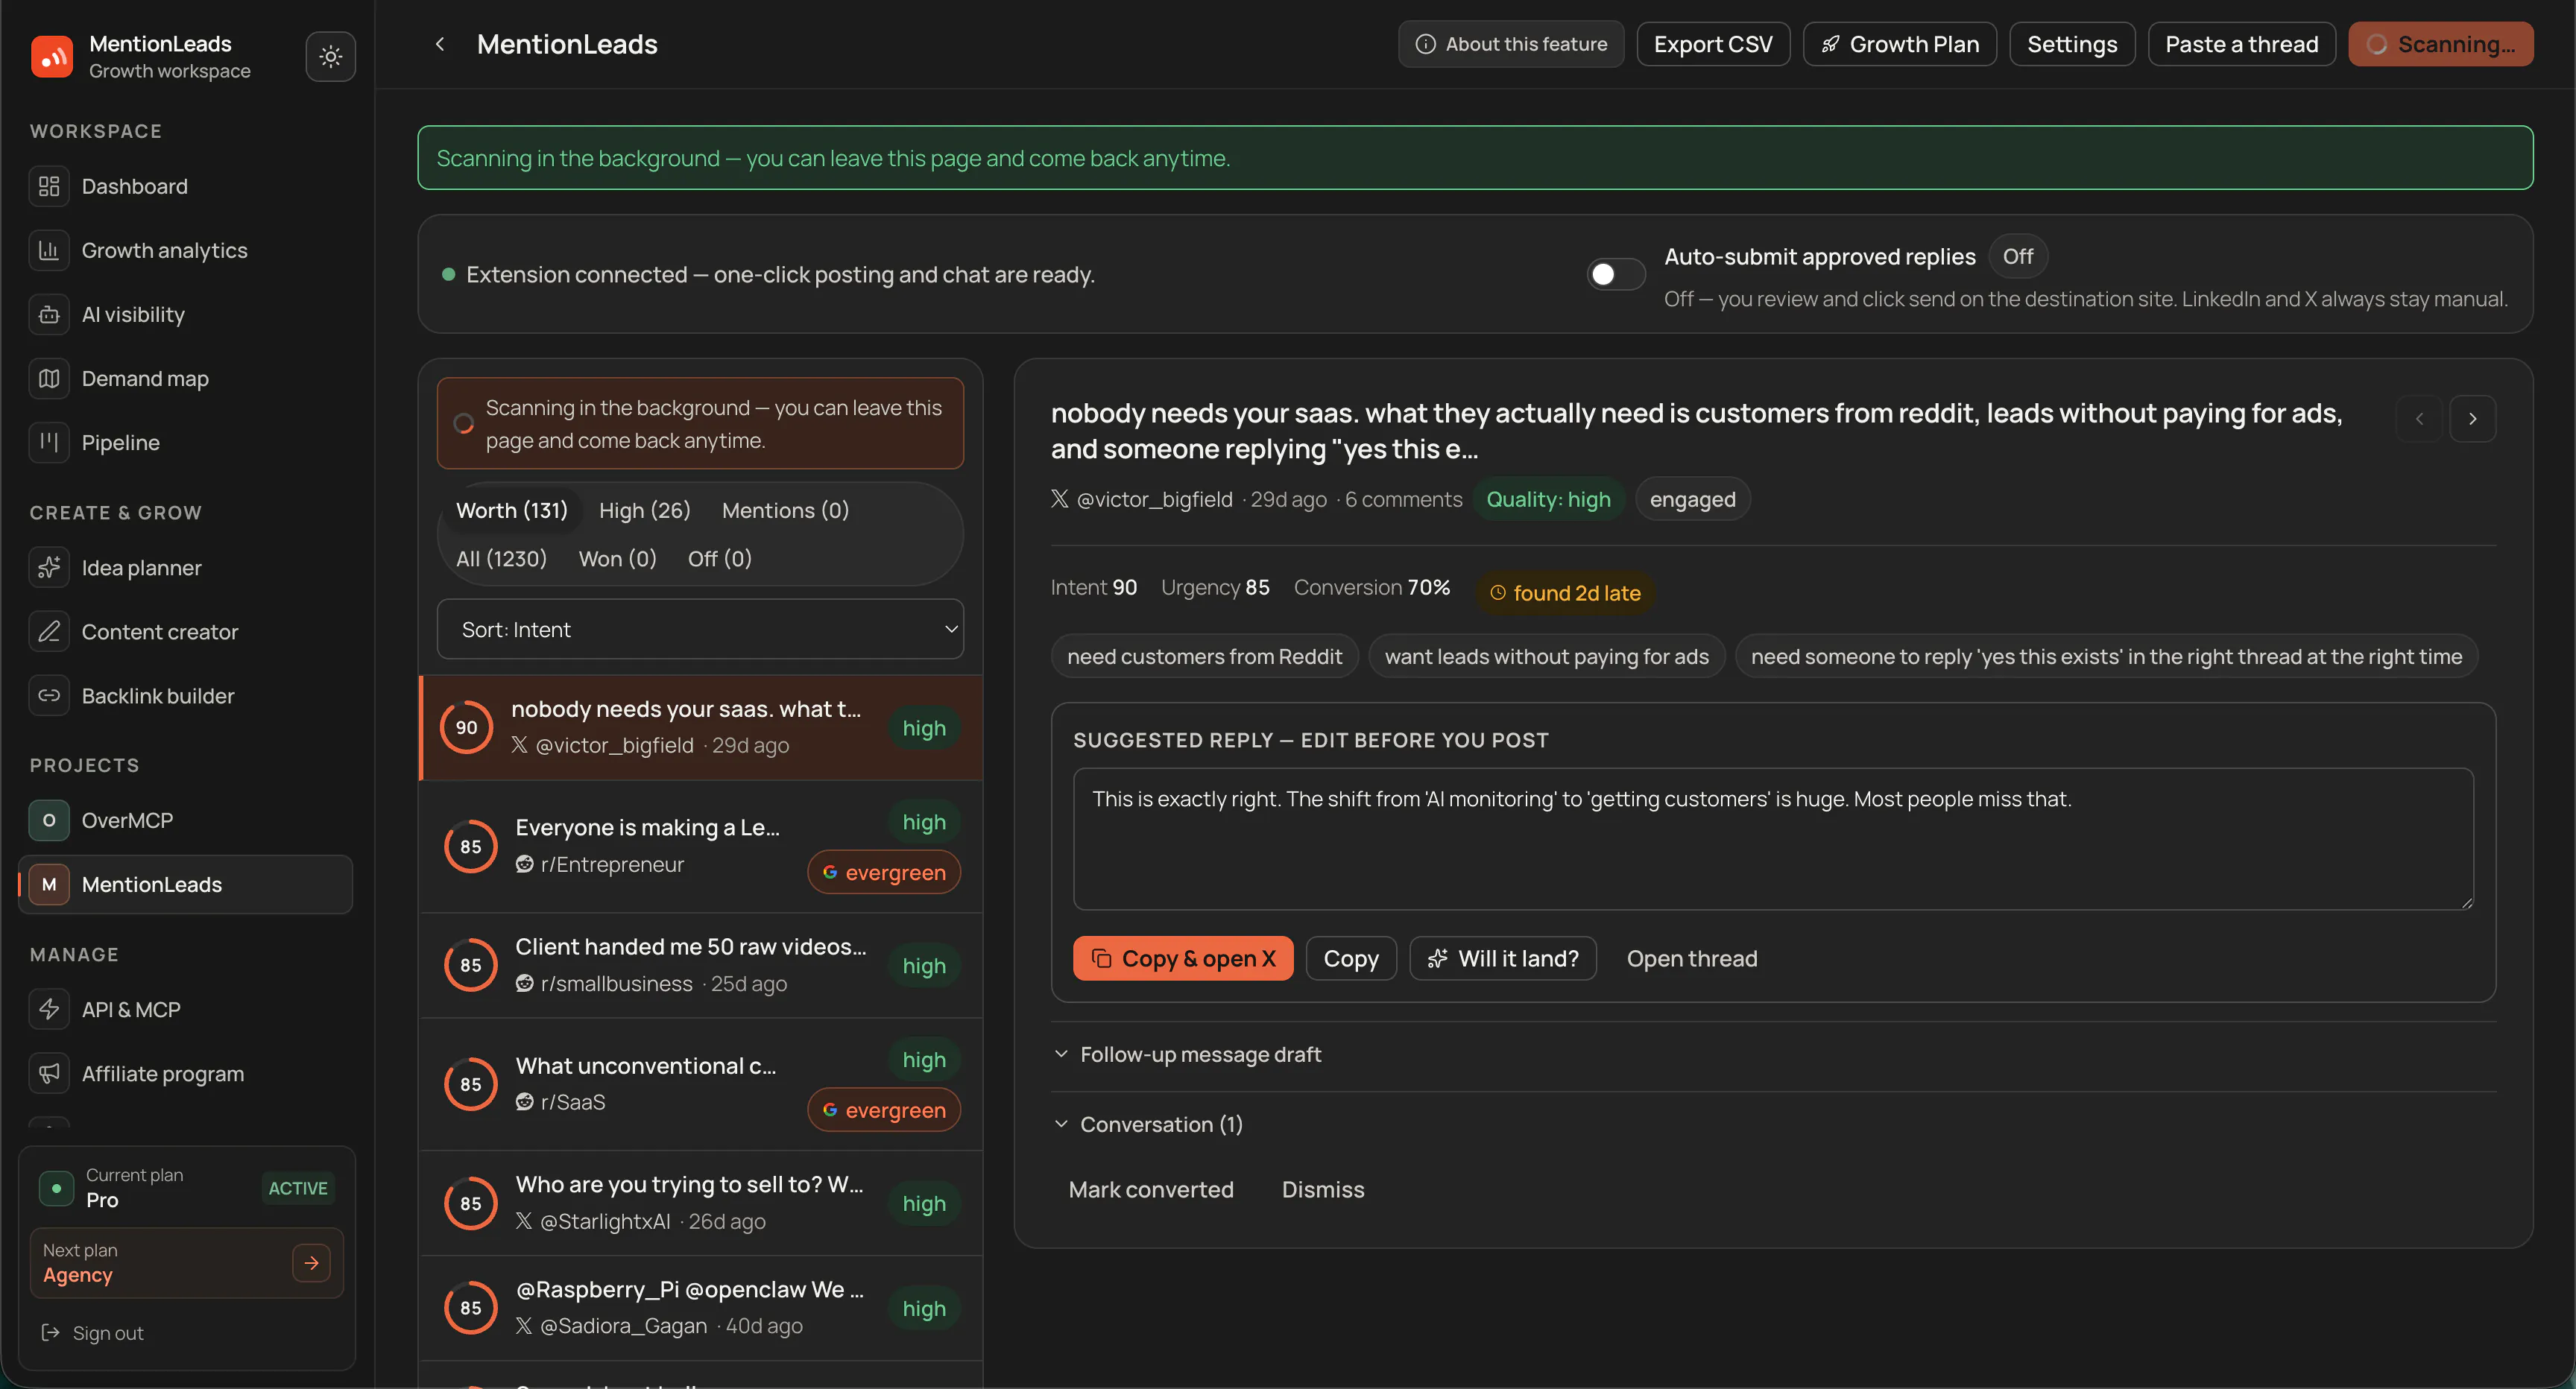This screenshot has height=1389, width=2576.
Task: Click the info icon in About this feature
Action: 1425,44
